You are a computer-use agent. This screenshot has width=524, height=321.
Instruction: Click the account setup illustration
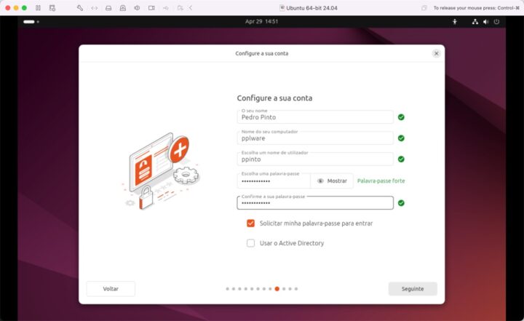[x=160, y=171]
